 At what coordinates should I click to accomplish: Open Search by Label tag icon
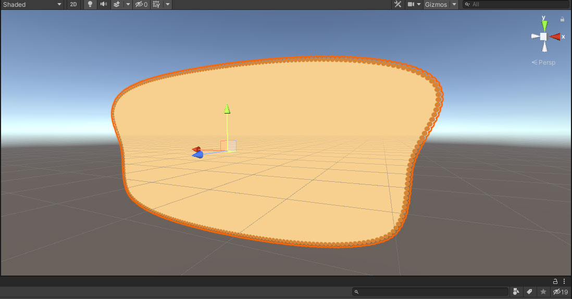coord(529,292)
